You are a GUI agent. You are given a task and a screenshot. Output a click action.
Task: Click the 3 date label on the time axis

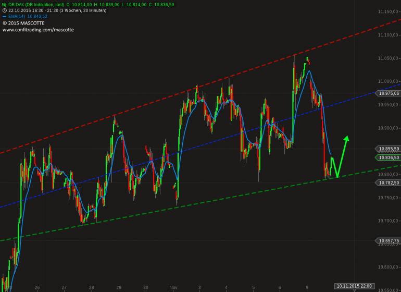pyautogui.click(x=199, y=287)
